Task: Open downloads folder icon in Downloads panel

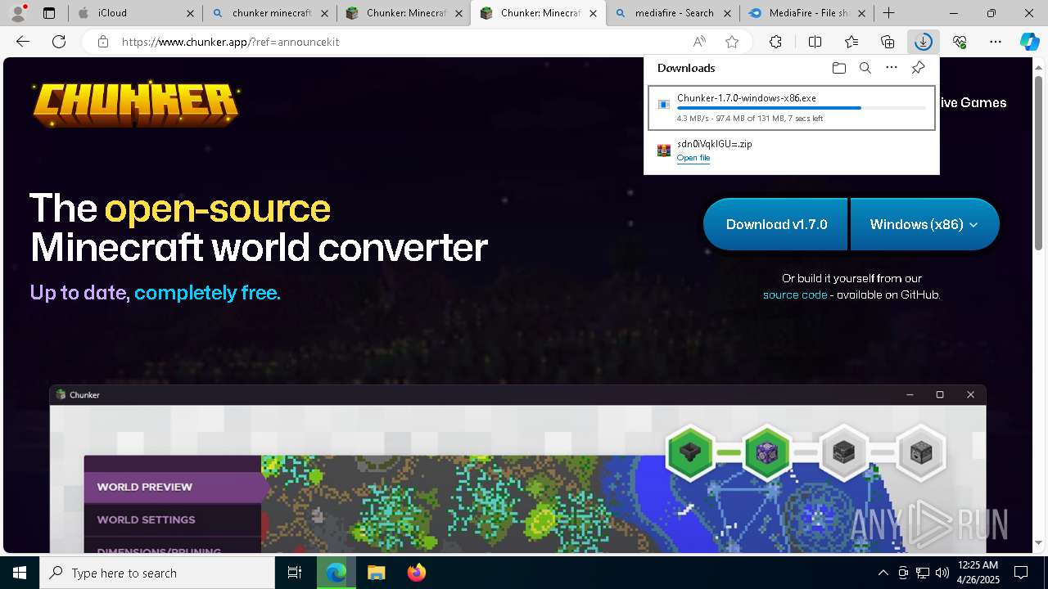Action: click(838, 68)
